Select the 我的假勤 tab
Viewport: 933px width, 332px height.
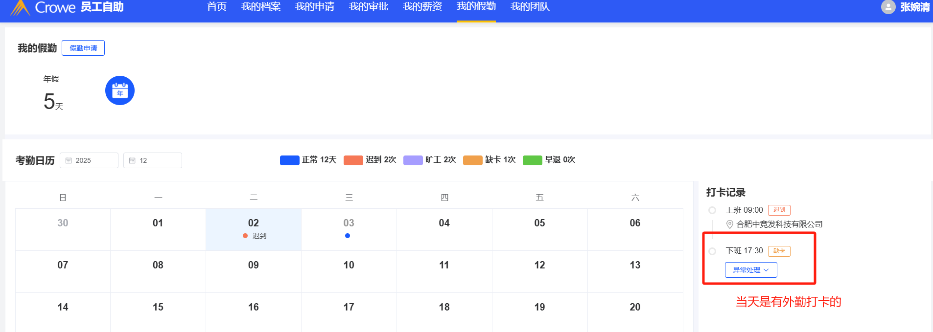click(476, 7)
